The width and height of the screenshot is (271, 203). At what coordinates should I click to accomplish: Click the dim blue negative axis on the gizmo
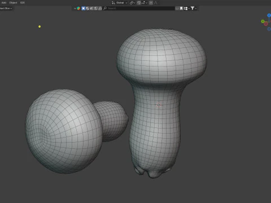(269, 29)
